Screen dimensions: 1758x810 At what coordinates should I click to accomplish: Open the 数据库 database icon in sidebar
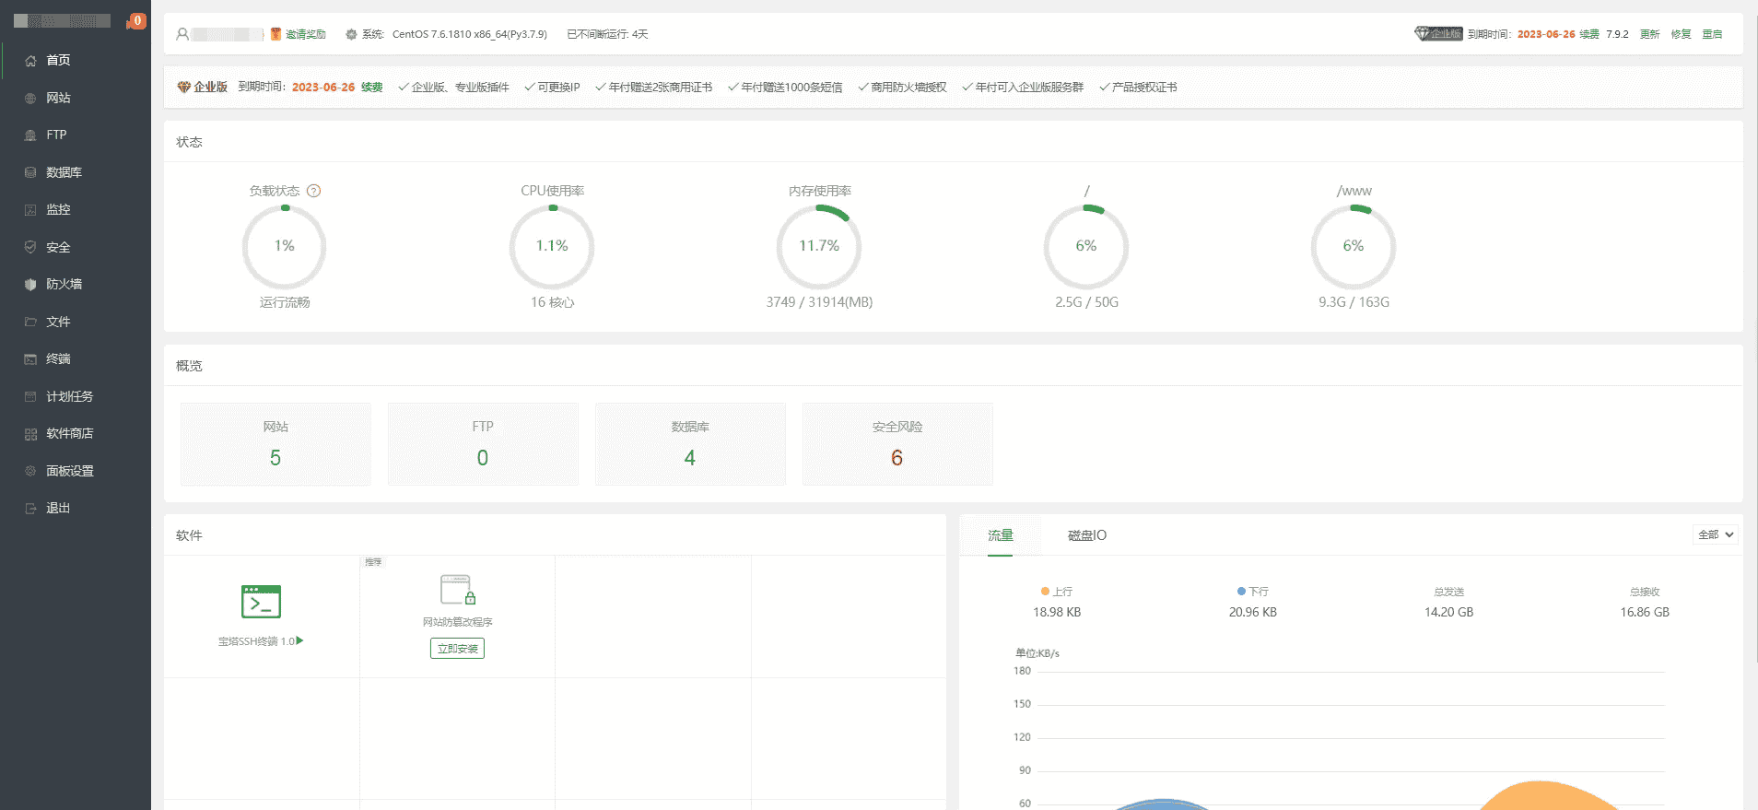(30, 172)
